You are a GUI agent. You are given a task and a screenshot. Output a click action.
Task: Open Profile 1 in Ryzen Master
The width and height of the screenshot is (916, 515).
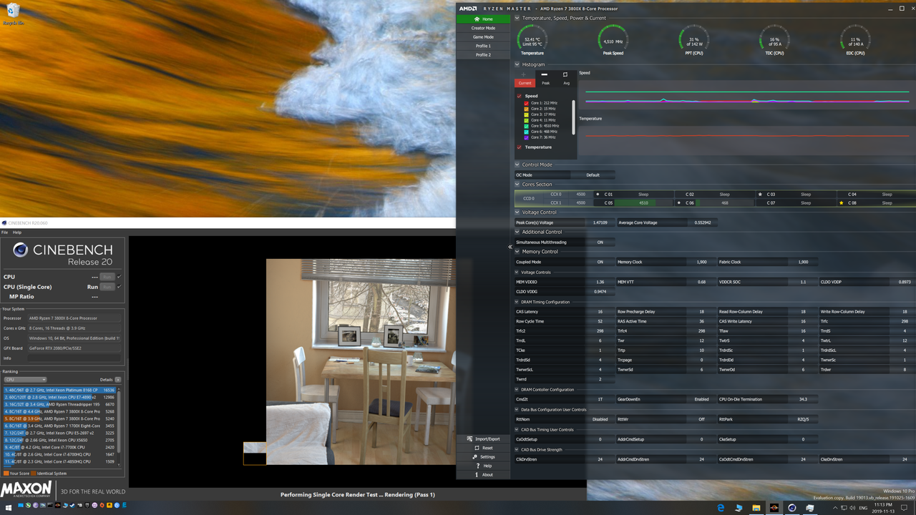[x=483, y=46]
